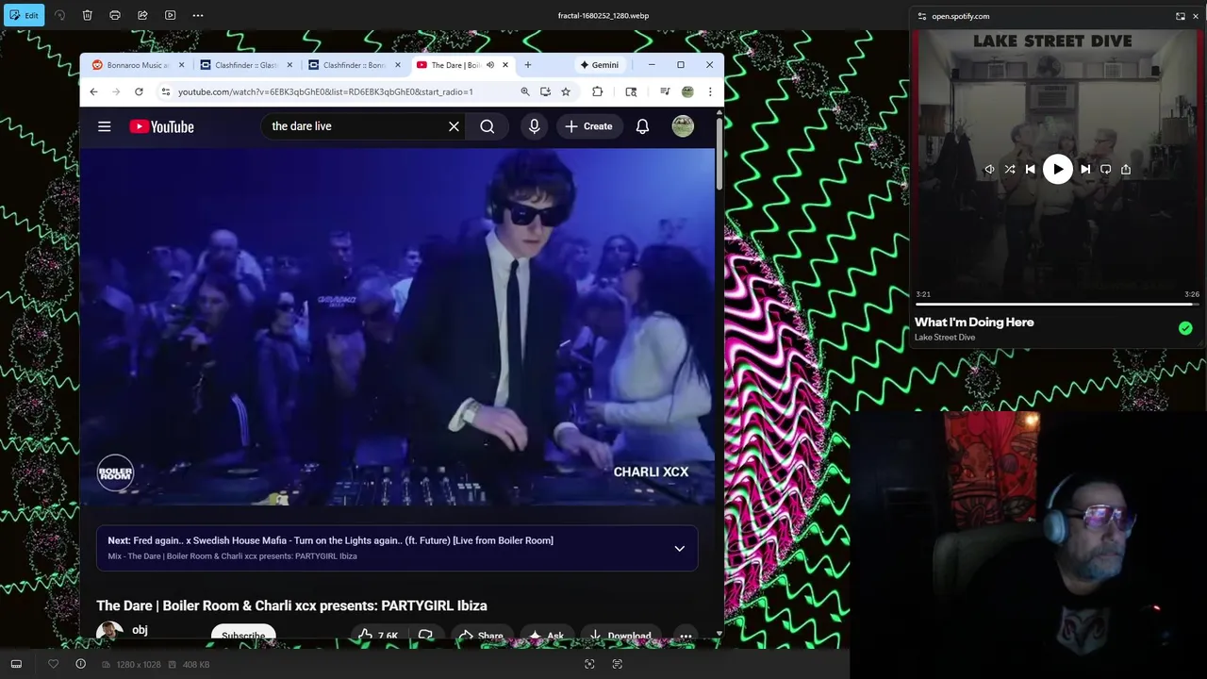Share track from Spotify mini player
This screenshot has height=679, width=1207.
(x=1126, y=170)
